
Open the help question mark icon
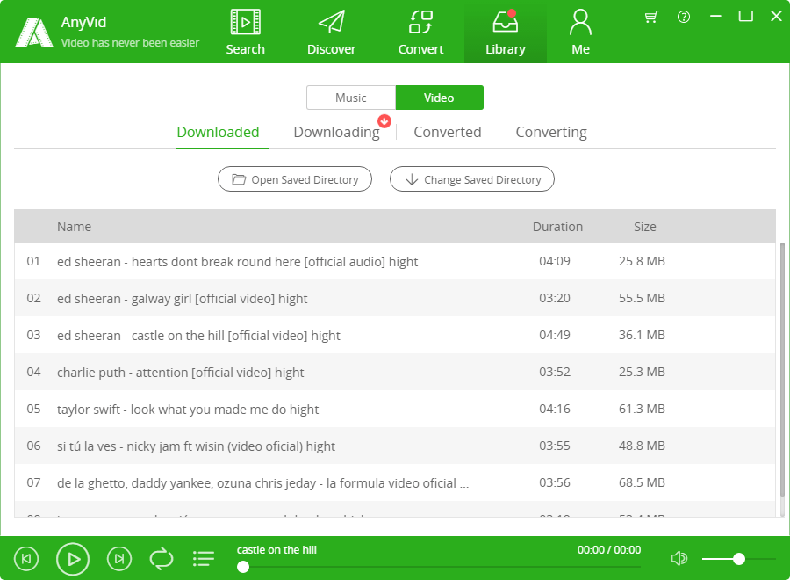tap(684, 17)
